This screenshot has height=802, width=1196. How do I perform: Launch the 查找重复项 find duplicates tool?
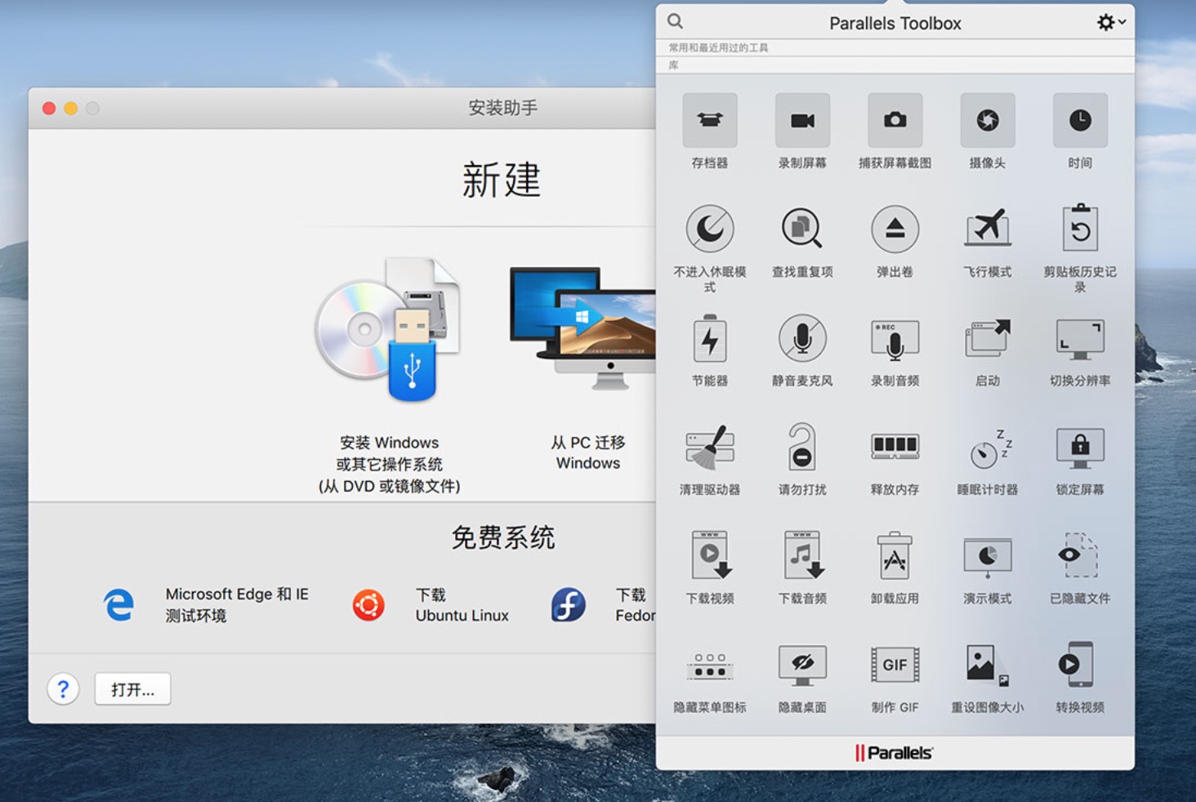pyautogui.click(x=802, y=229)
